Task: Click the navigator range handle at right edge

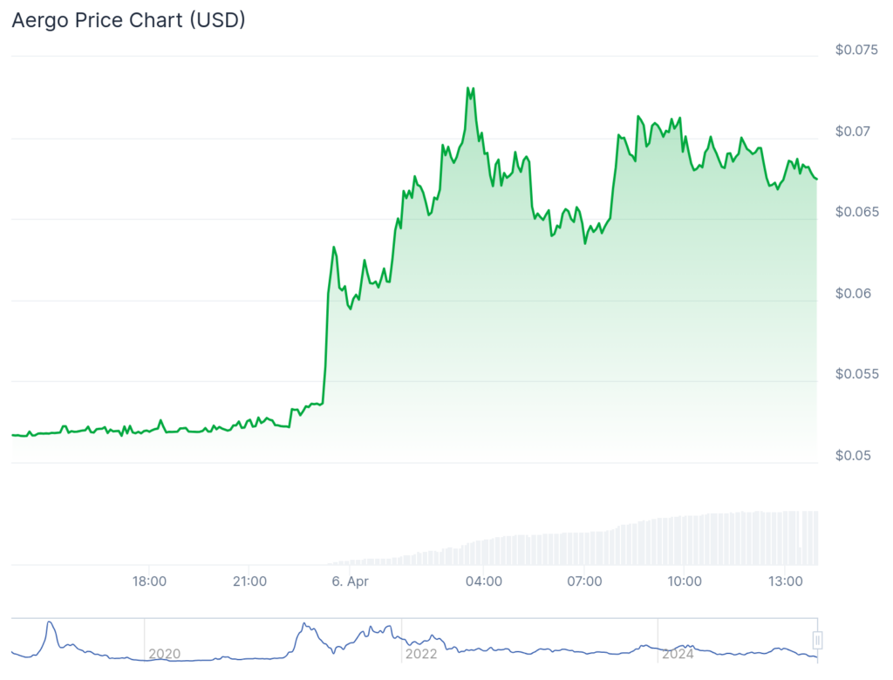Action: (818, 641)
